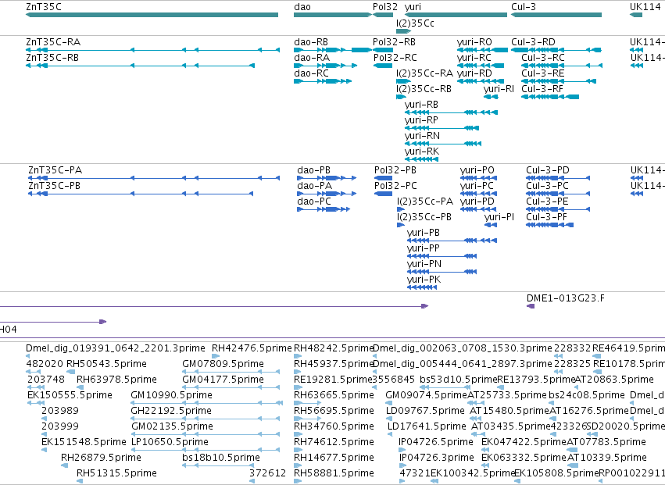Open the LP10650.5prime EST label
665x485 pixels.
pos(170,442)
